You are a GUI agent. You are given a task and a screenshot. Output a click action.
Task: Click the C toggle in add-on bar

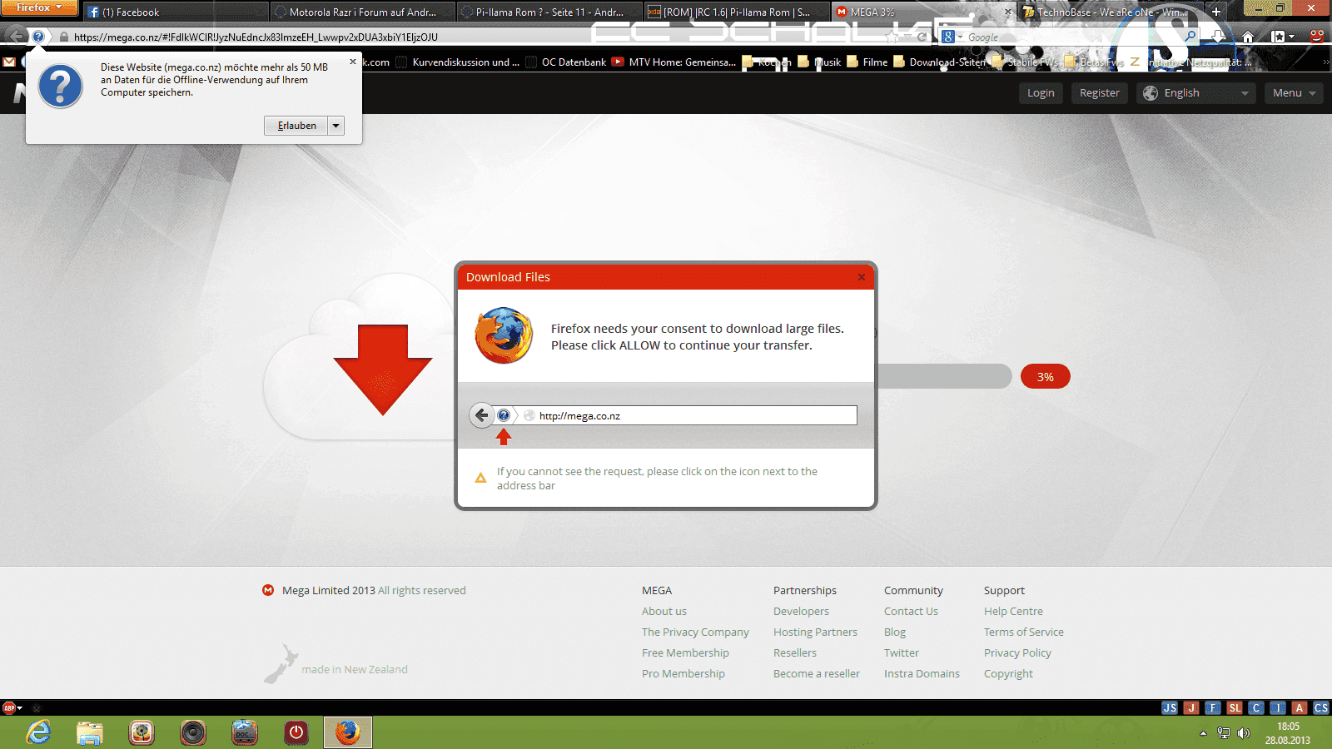(1256, 708)
